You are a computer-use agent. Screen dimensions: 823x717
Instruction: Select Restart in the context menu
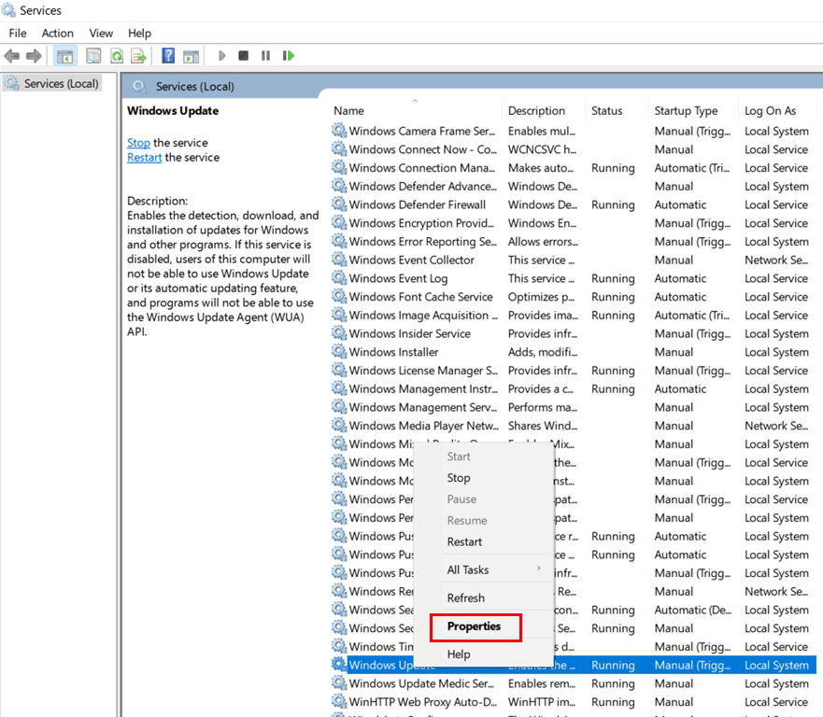click(464, 541)
